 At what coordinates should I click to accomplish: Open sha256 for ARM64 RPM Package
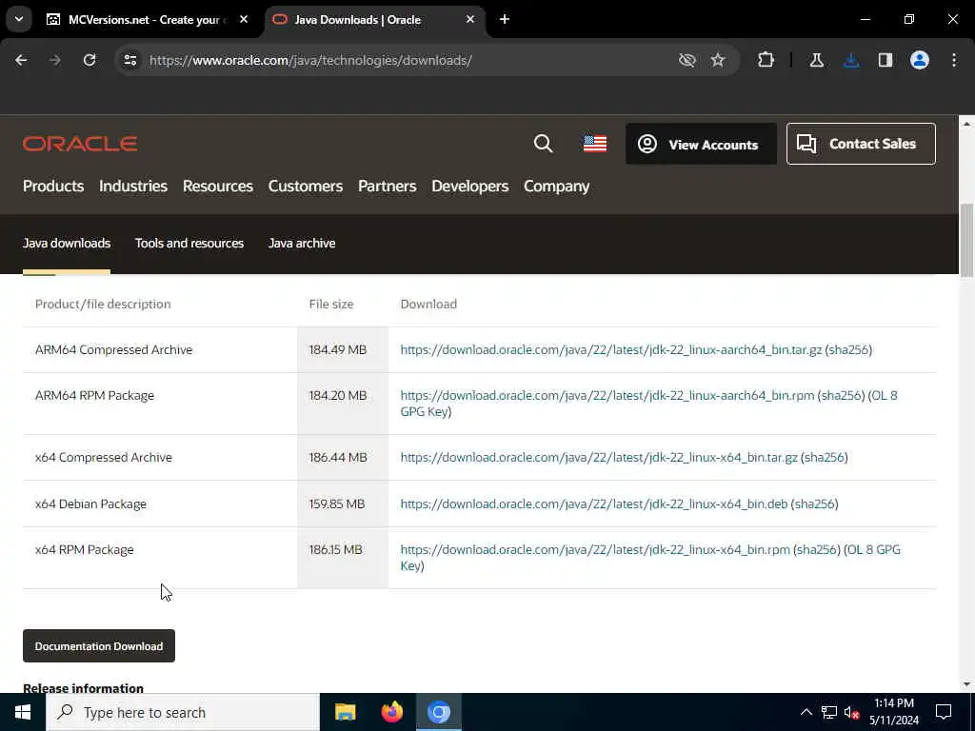tap(841, 395)
